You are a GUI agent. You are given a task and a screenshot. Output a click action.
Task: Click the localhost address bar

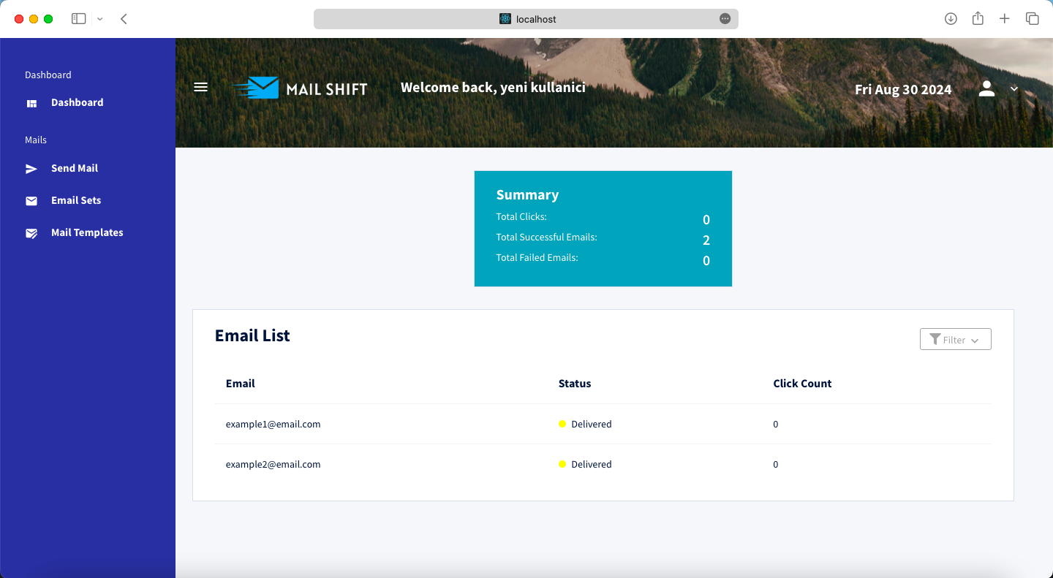526,18
